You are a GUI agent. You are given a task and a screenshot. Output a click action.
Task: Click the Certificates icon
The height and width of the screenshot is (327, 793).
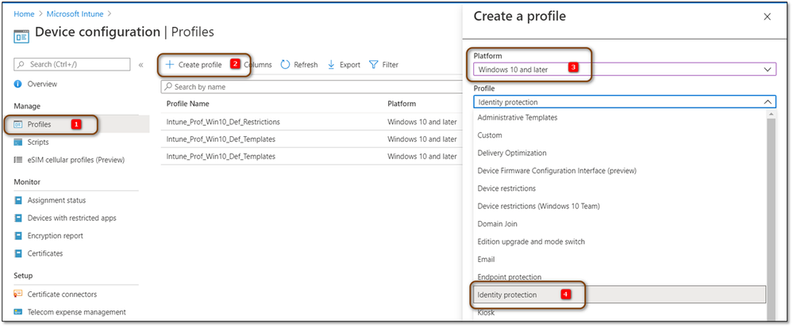(18, 253)
